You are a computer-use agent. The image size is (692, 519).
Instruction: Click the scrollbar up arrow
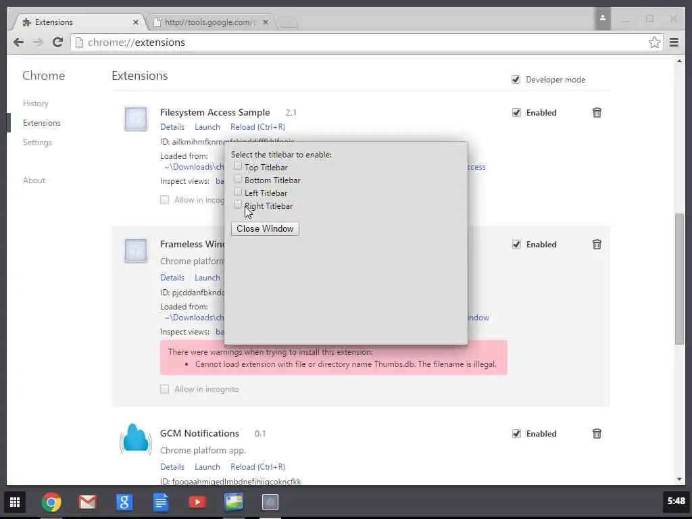679,61
